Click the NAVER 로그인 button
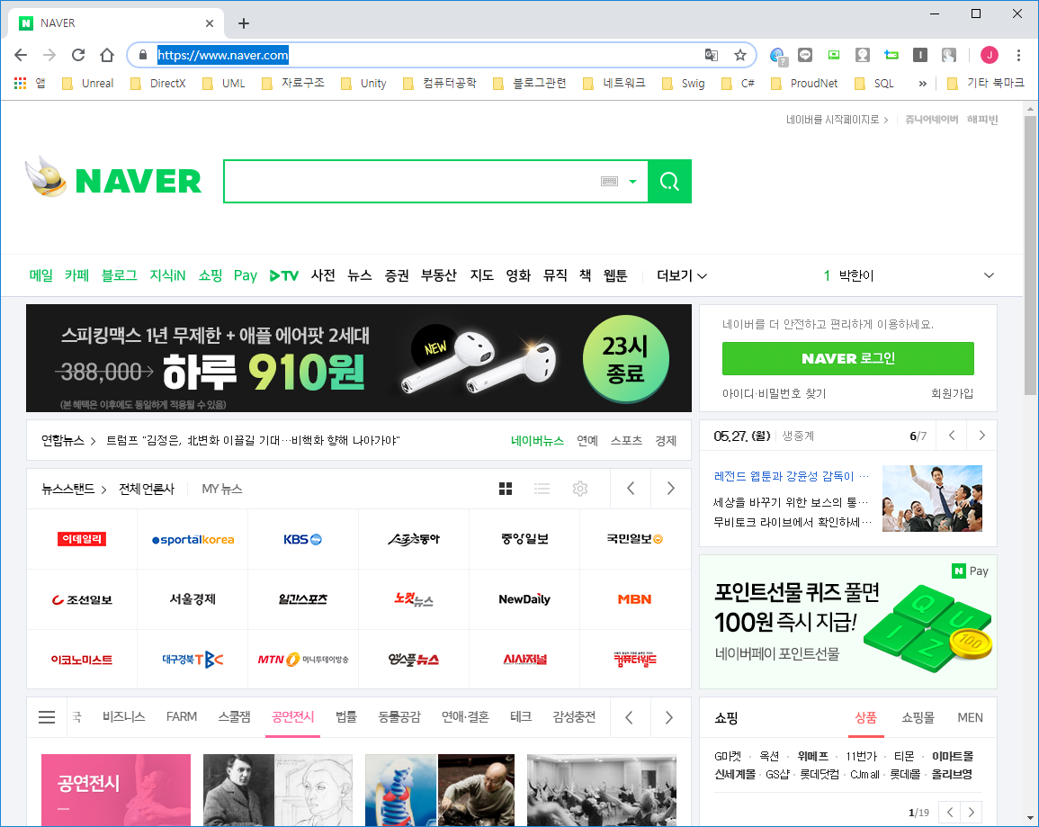1039x827 pixels. (x=847, y=358)
